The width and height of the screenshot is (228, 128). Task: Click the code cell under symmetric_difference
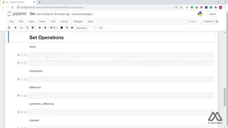click(121, 112)
